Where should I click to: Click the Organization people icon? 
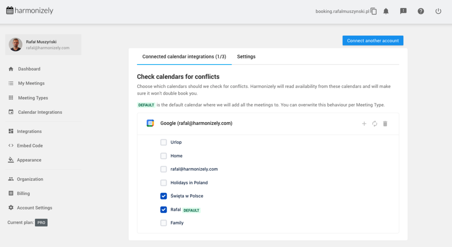pyautogui.click(x=11, y=179)
